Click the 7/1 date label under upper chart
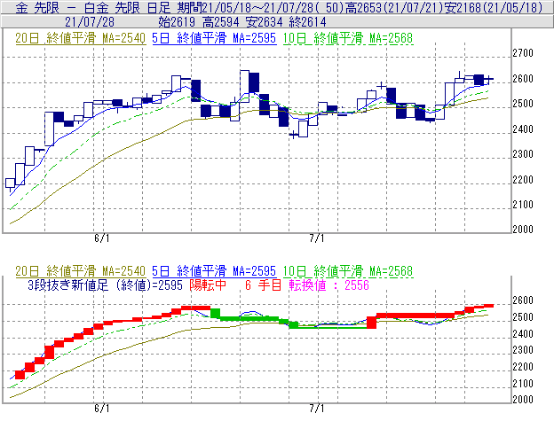The image size is (554, 421). point(317,238)
